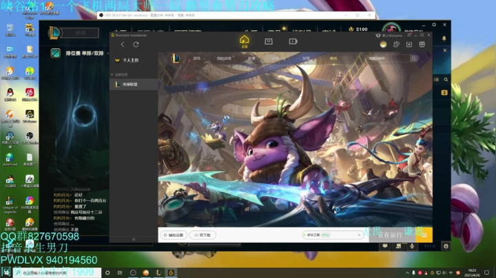Open WeGame desktop shortcut
The height and width of the screenshot is (278, 496).
(30, 116)
